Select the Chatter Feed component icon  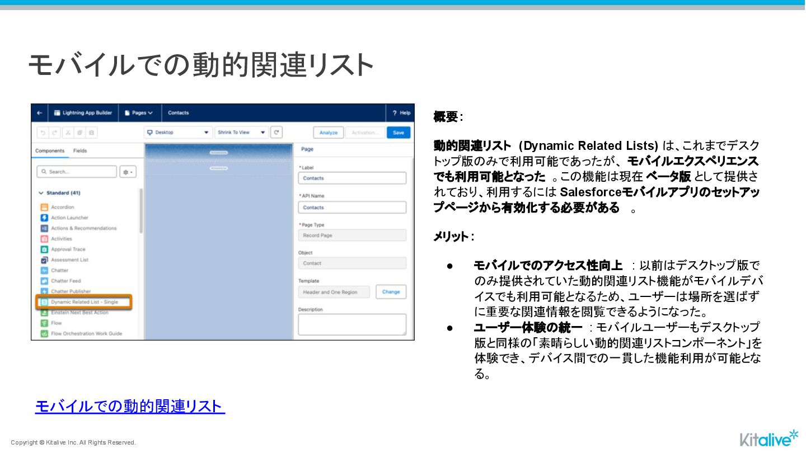tap(44, 281)
